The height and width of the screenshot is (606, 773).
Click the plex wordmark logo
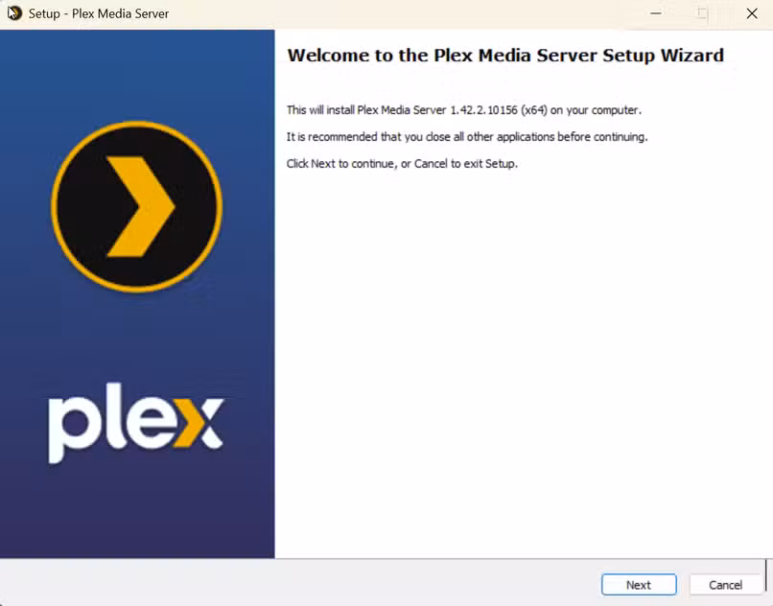[x=136, y=423]
